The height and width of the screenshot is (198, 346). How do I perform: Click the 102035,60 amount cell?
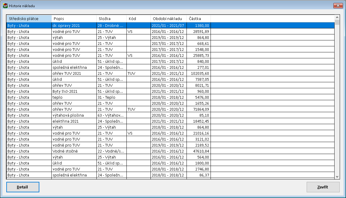[x=199, y=74]
